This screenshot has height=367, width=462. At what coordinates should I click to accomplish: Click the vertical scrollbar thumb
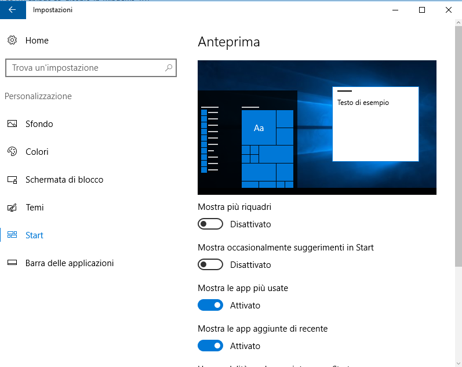pos(459,146)
